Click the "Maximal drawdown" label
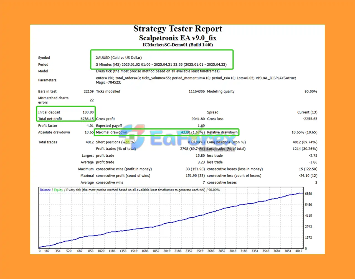 pyautogui.click(x=111, y=132)
